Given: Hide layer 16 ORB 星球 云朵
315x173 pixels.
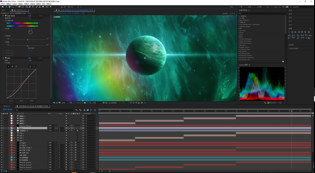Looking at the screenshot, I should [2, 153].
